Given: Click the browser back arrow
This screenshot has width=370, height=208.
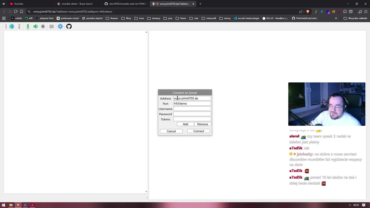Looking at the screenshot, I should [4, 12].
